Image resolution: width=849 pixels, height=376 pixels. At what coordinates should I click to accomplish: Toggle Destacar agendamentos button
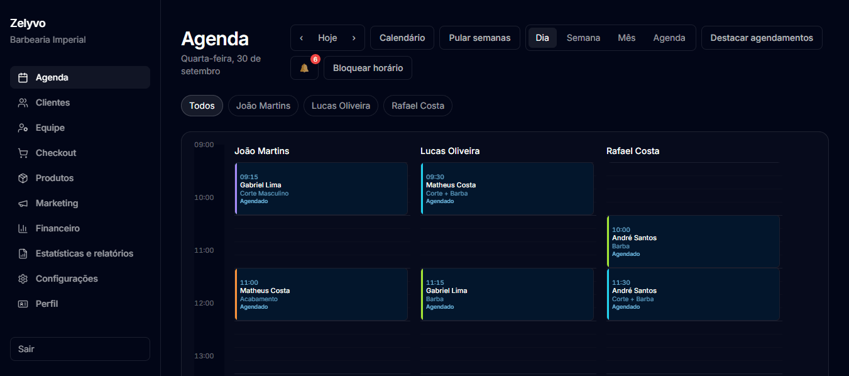click(x=762, y=38)
